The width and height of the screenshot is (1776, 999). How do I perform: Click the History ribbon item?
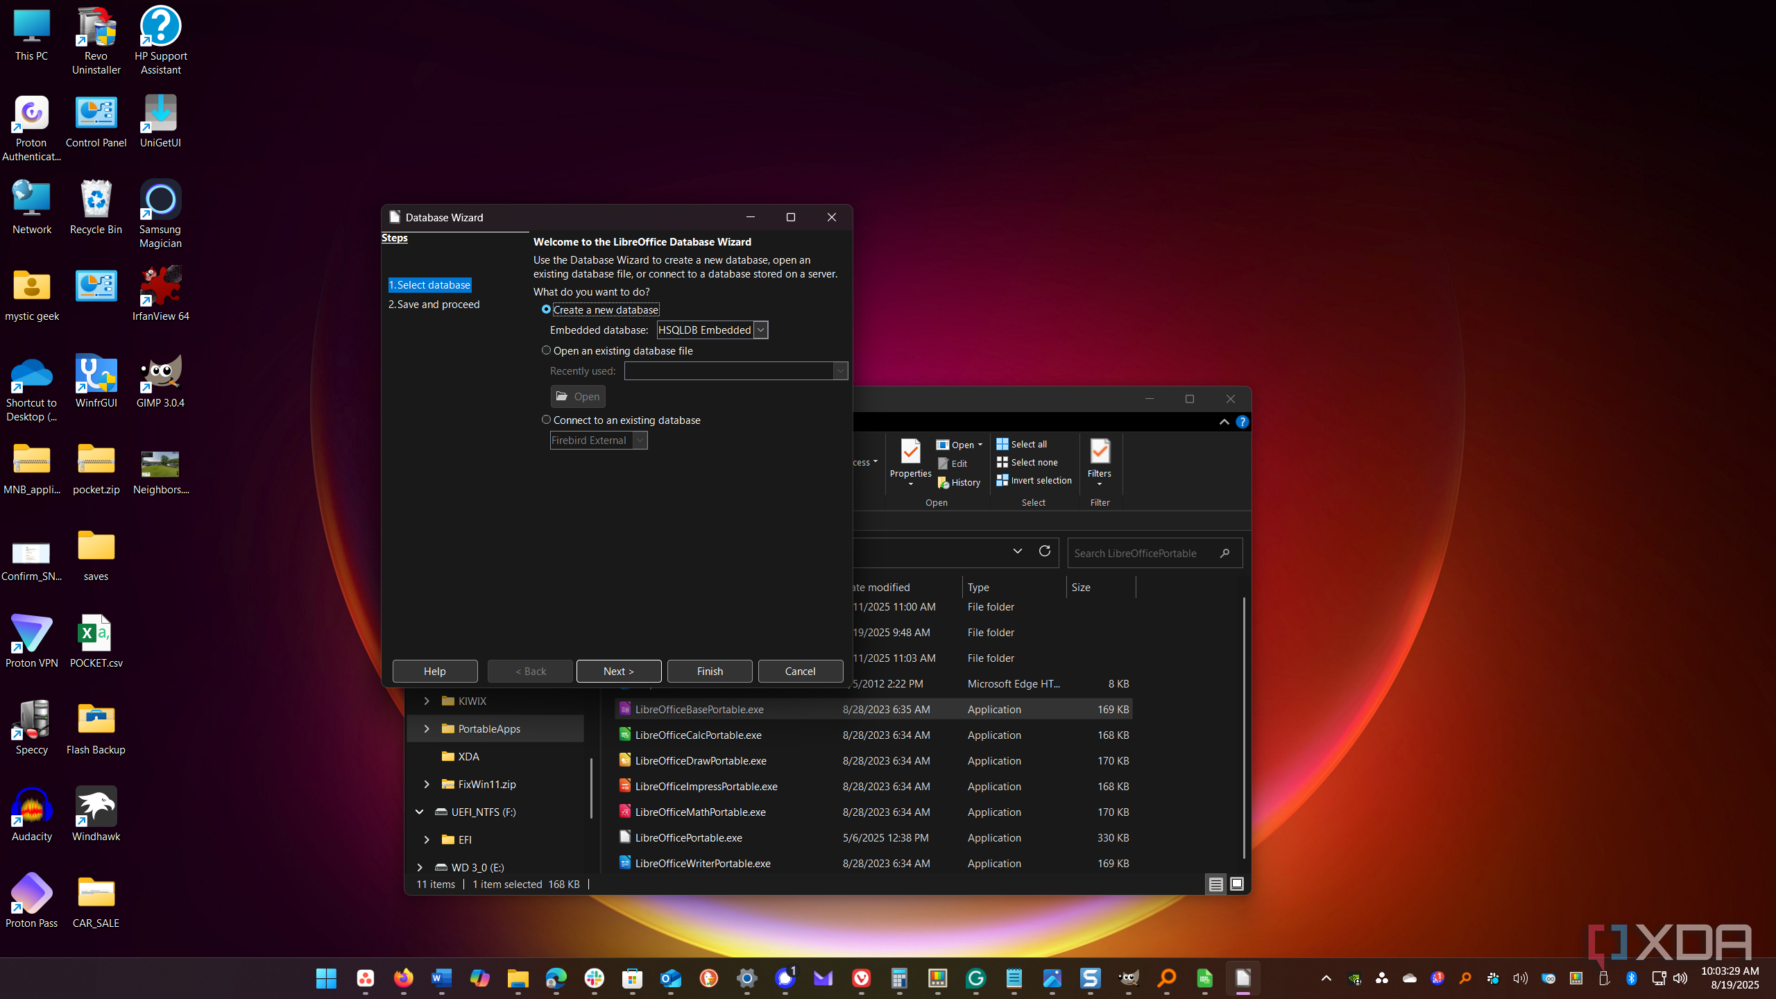[959, 482]
